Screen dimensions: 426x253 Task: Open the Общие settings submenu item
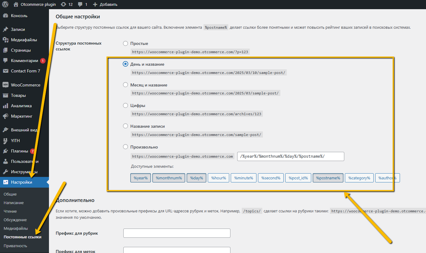[x=10, y=194]
